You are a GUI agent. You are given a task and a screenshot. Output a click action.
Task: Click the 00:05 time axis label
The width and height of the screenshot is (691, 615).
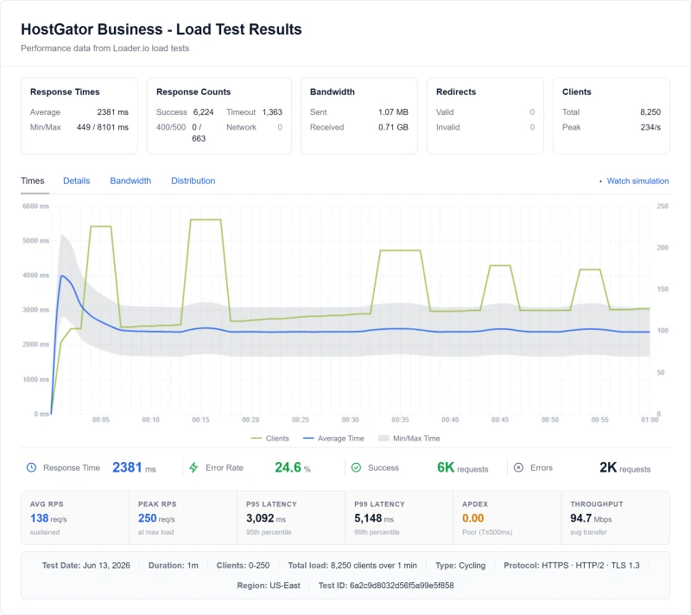[101, 420]
